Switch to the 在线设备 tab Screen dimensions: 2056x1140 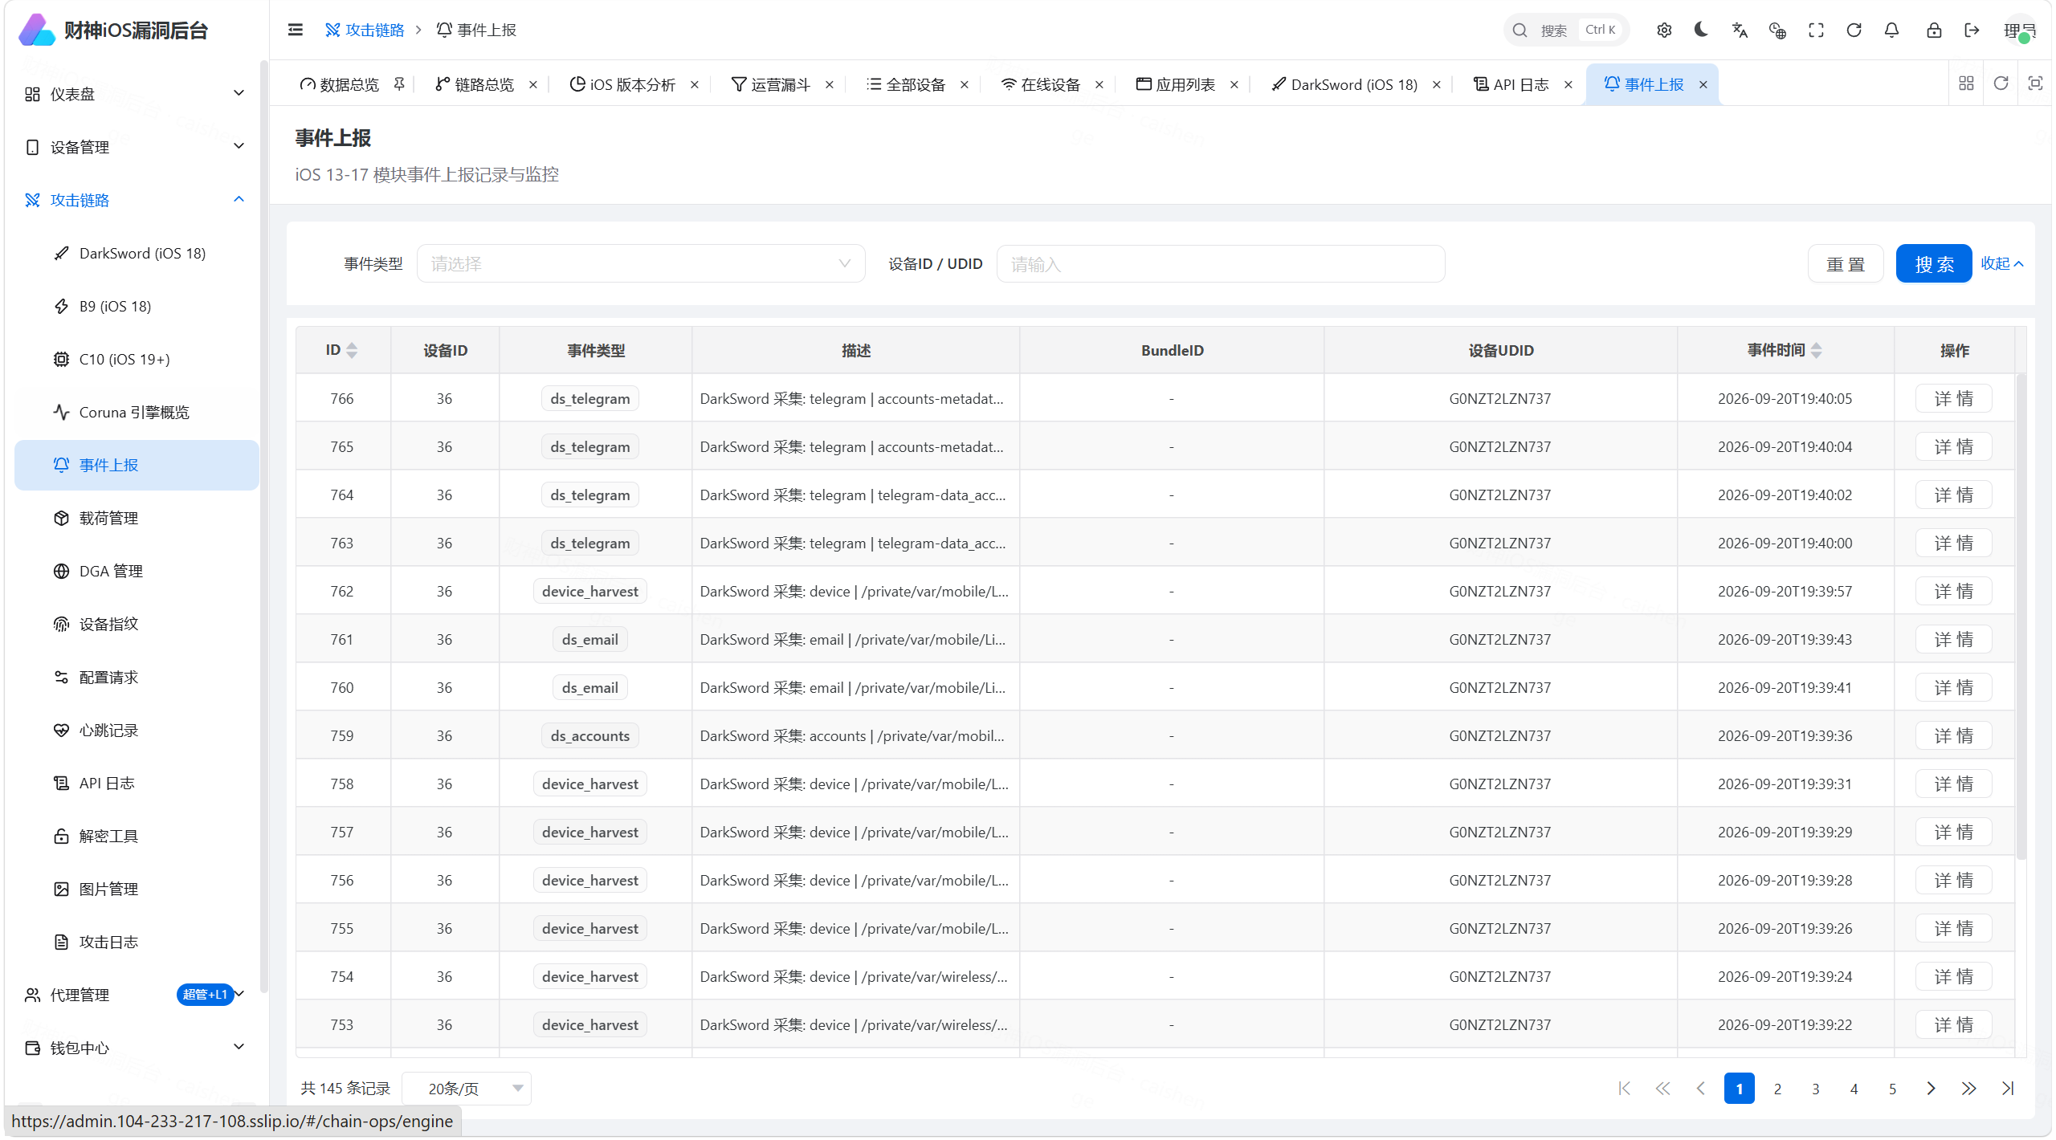[x=1041, y=84]
